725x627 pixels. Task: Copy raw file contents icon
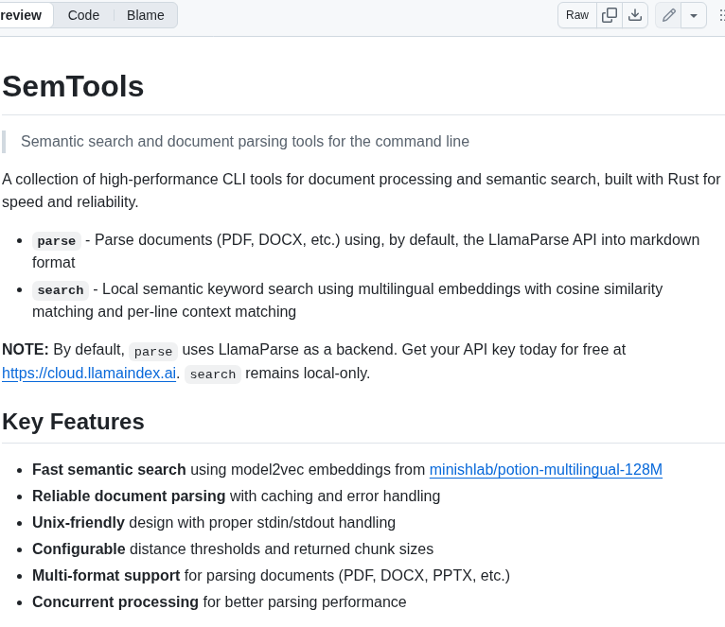pos(609,15)
